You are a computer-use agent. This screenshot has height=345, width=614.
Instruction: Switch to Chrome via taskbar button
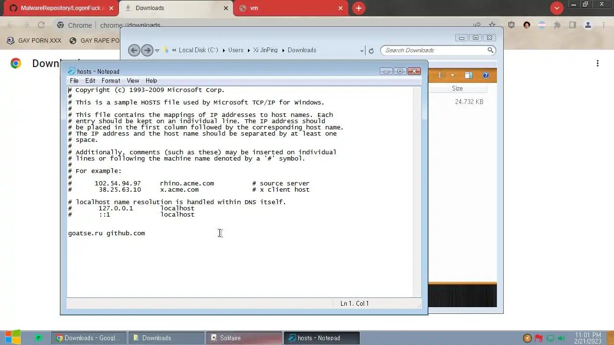pyautogui.click(x=89, y=338)
